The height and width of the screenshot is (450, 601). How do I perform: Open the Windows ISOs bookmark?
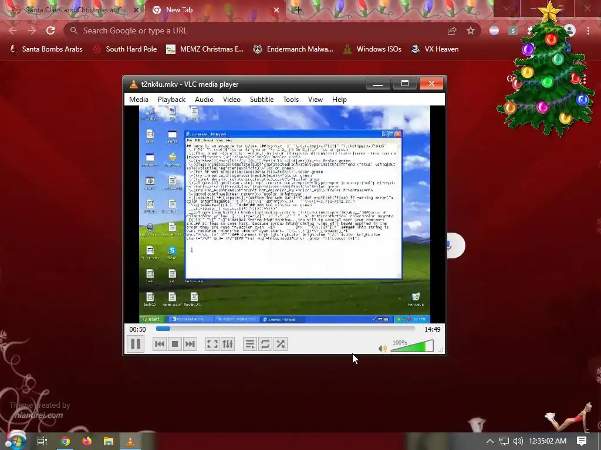[x=372, y=49]
